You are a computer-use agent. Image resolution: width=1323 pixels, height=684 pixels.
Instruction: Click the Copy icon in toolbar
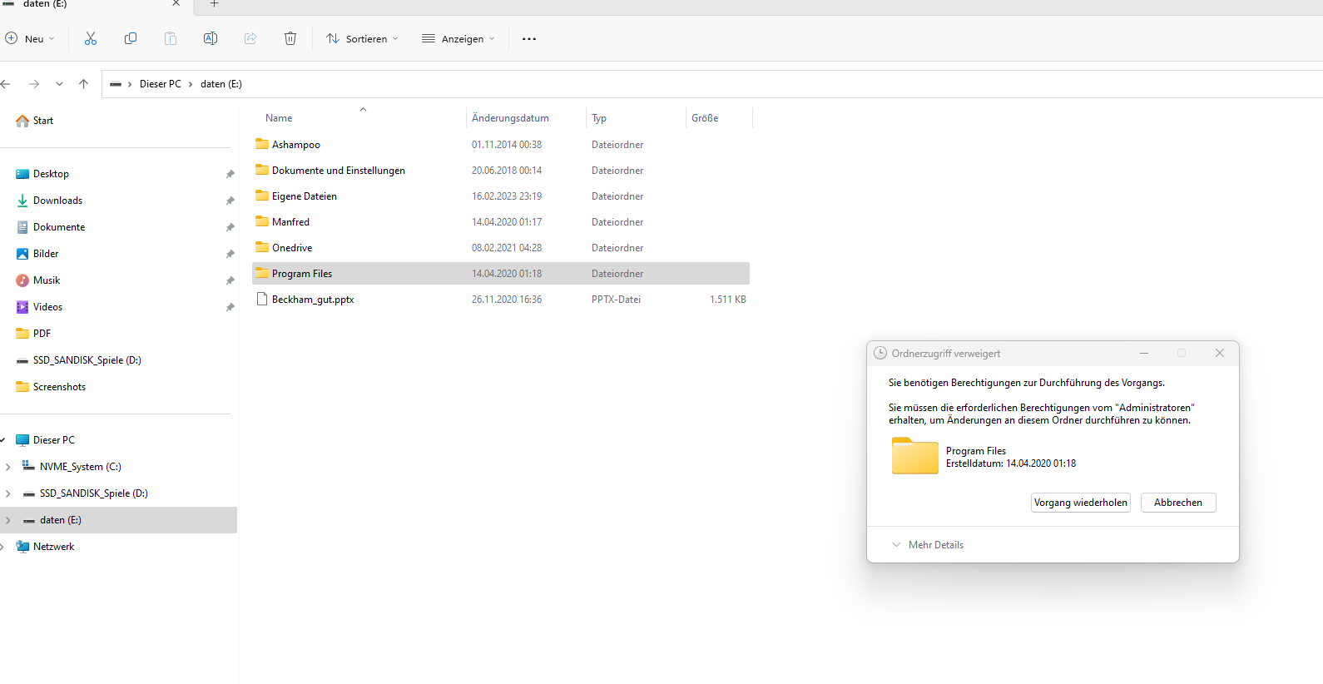(x=131, y=38)
